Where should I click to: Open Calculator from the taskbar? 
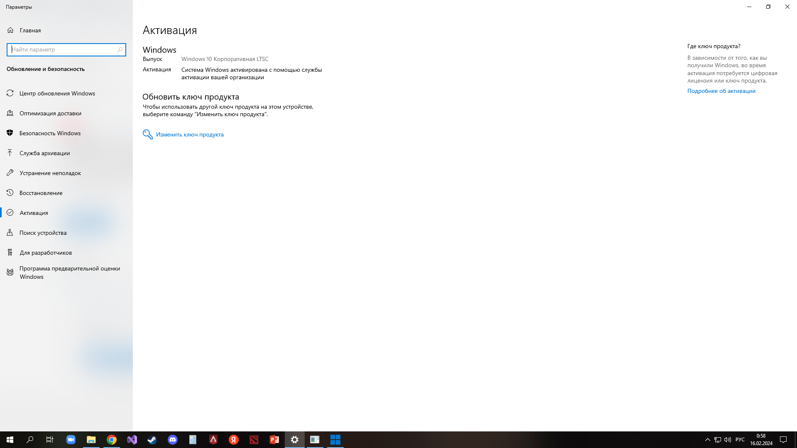193,440
